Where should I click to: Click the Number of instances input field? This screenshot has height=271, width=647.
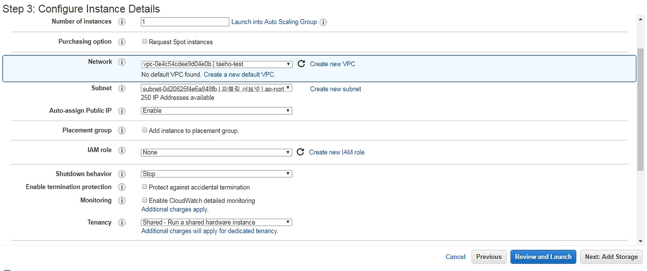[x=185, y=22]
